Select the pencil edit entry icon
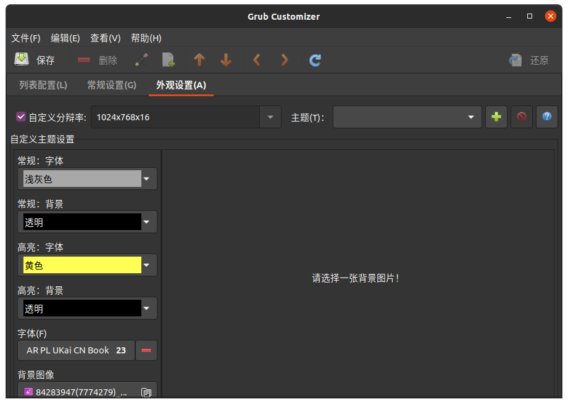This screenshot has height=404, width=568. pos(141,60)
